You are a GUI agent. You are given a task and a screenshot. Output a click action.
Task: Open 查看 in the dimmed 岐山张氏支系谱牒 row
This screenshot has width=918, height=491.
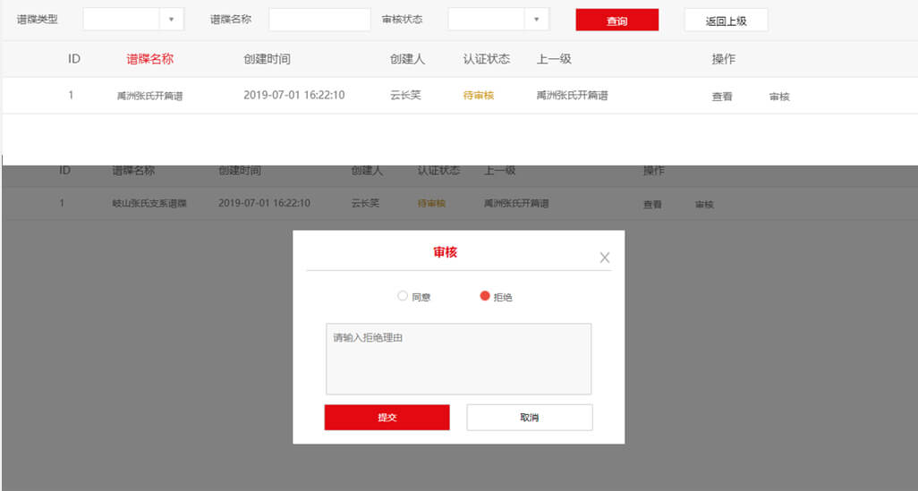[x=652, y=205]
